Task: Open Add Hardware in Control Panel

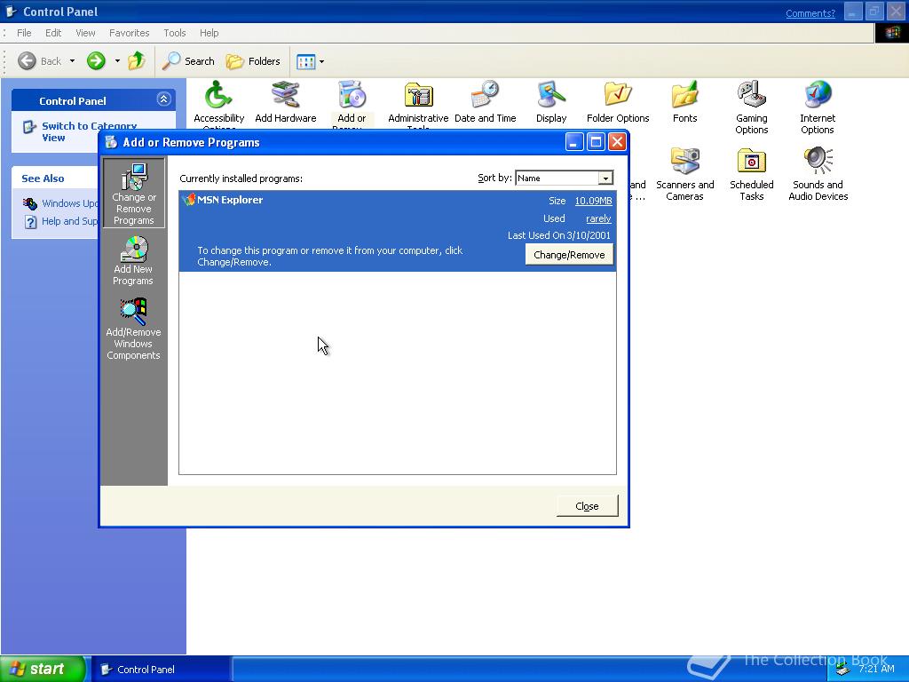Action: point(285,96)
